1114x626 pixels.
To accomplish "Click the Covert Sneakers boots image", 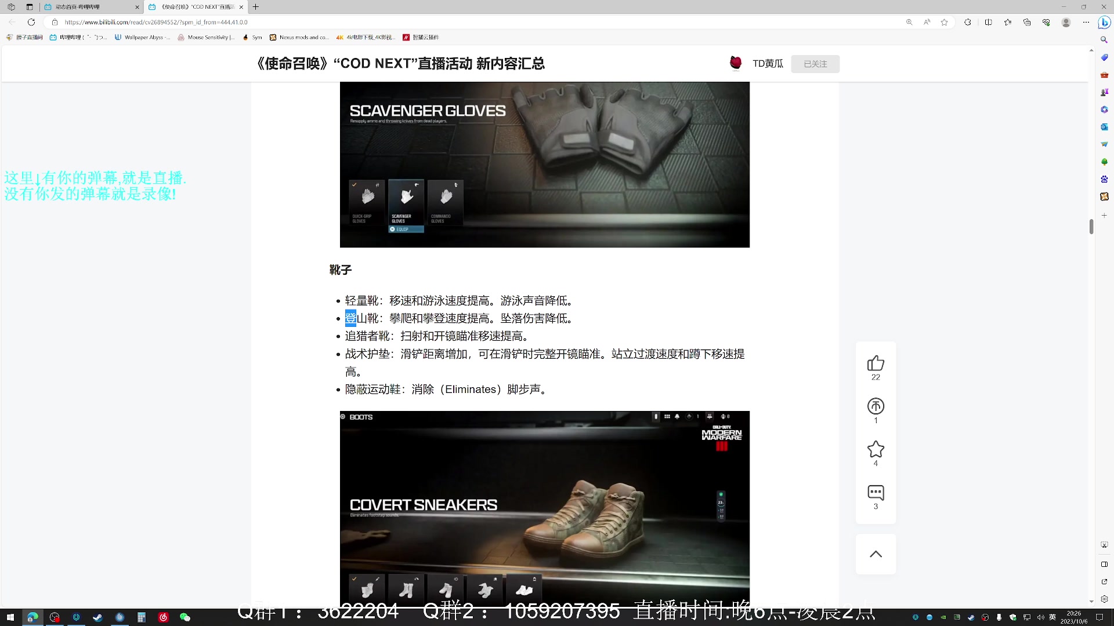I will coord(544,509).
